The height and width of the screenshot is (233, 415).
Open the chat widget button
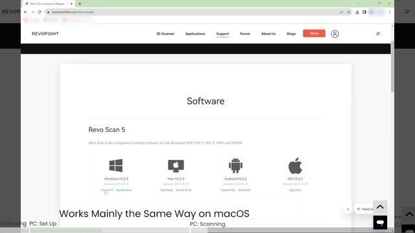(380, 223)
